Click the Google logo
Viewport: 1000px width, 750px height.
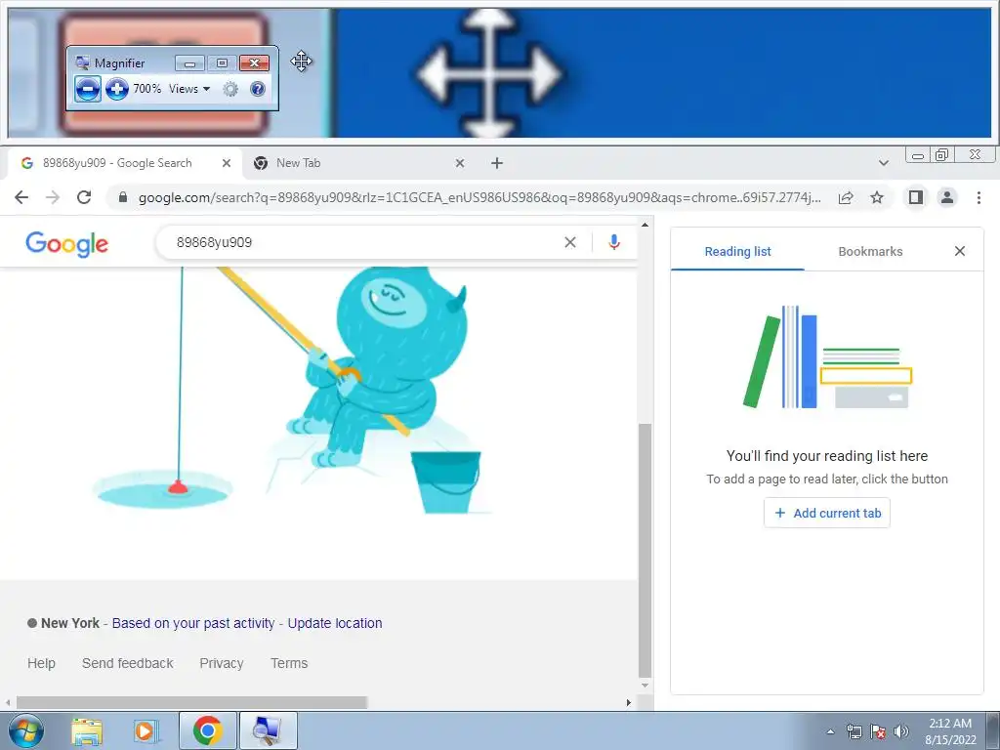point(67,243)
